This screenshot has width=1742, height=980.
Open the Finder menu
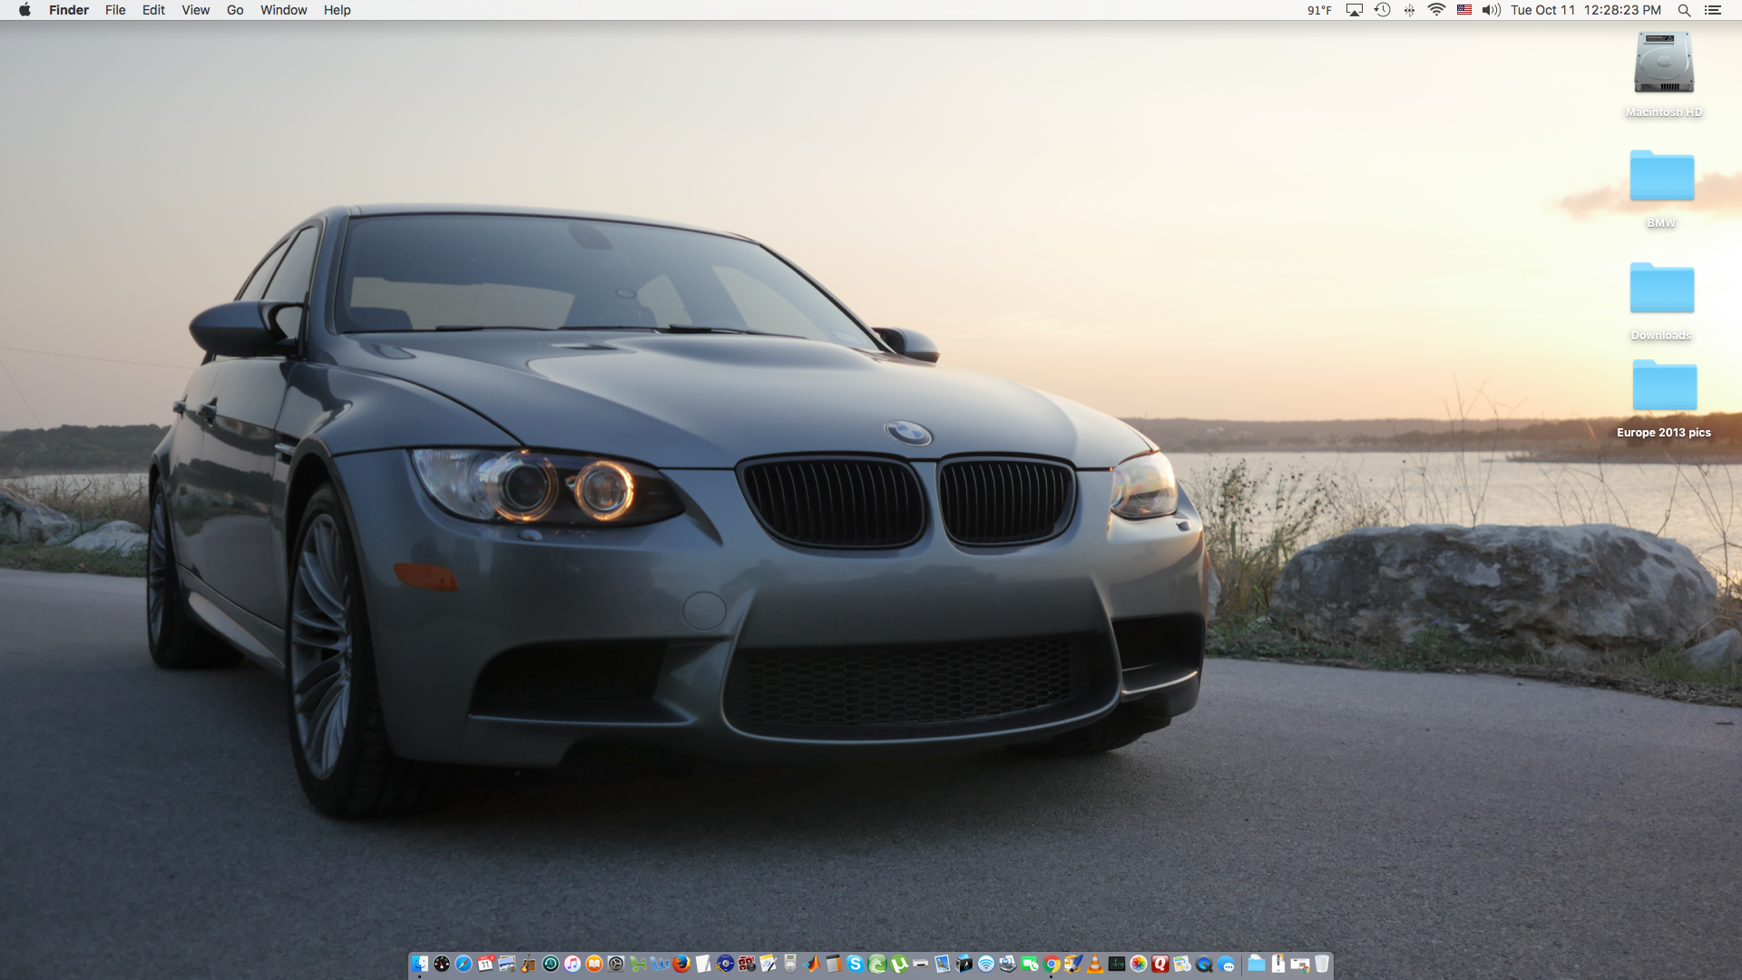click(69, 10)
